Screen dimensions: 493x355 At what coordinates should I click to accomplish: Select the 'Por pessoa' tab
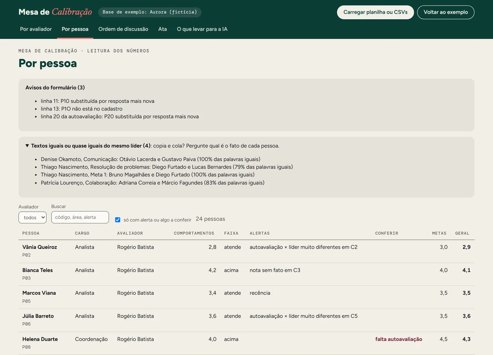click(x=75, y=29)
